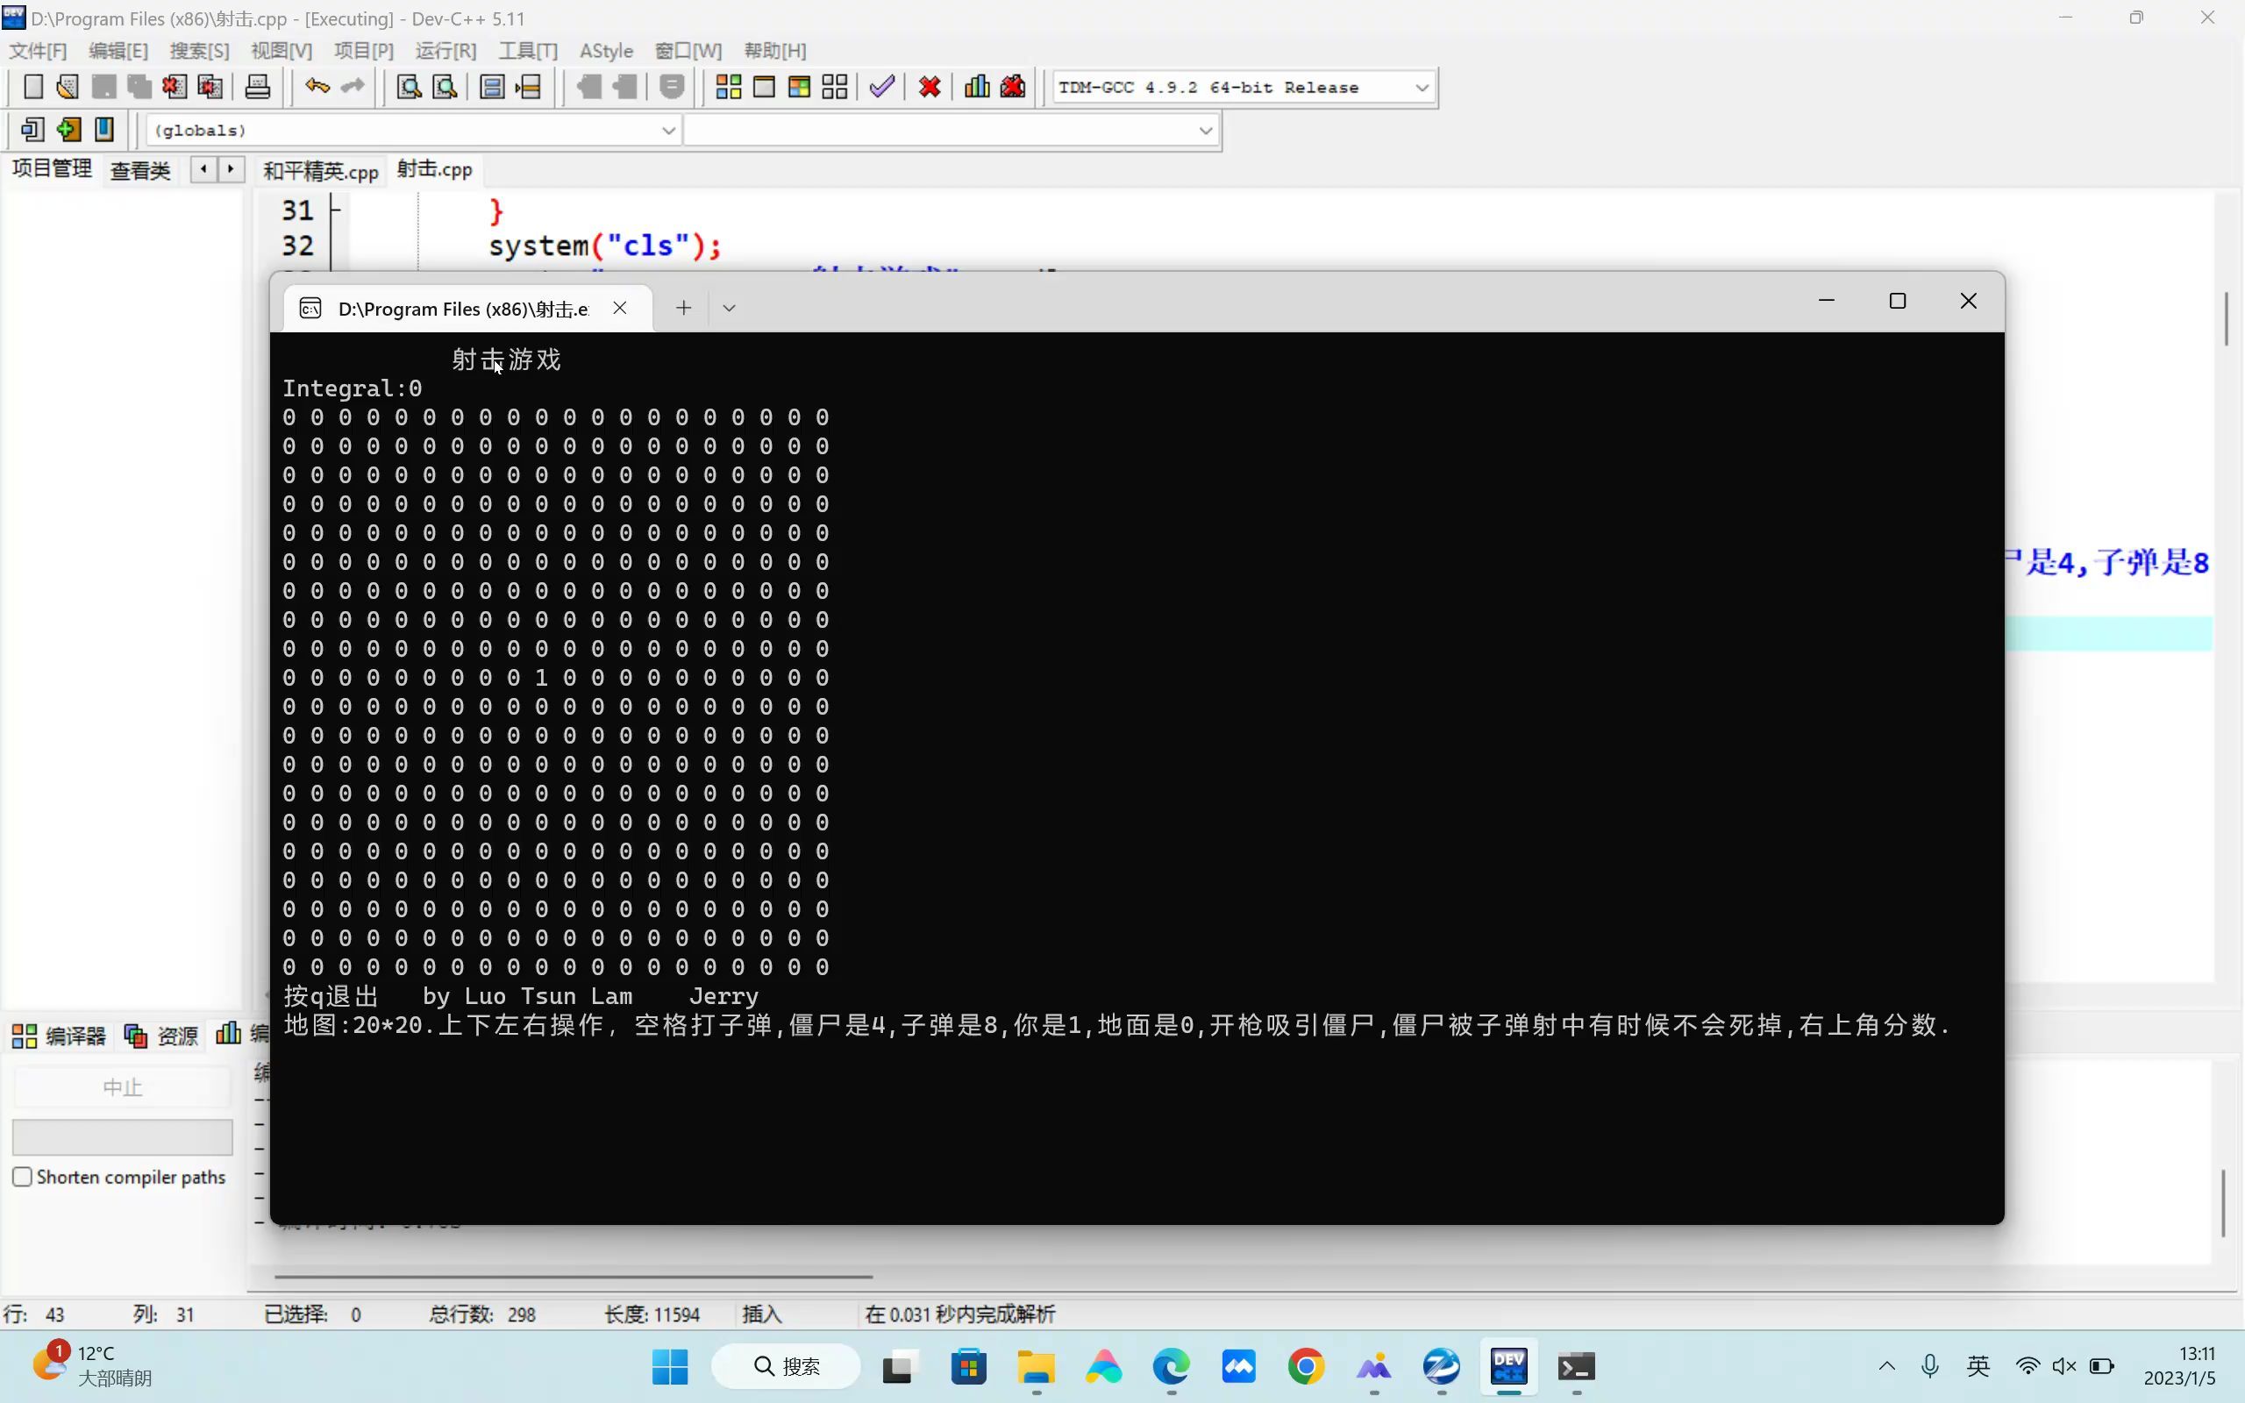Toggle Shorten compiler paths checkbox
2245x1403 pixels.
[22, 1177]
